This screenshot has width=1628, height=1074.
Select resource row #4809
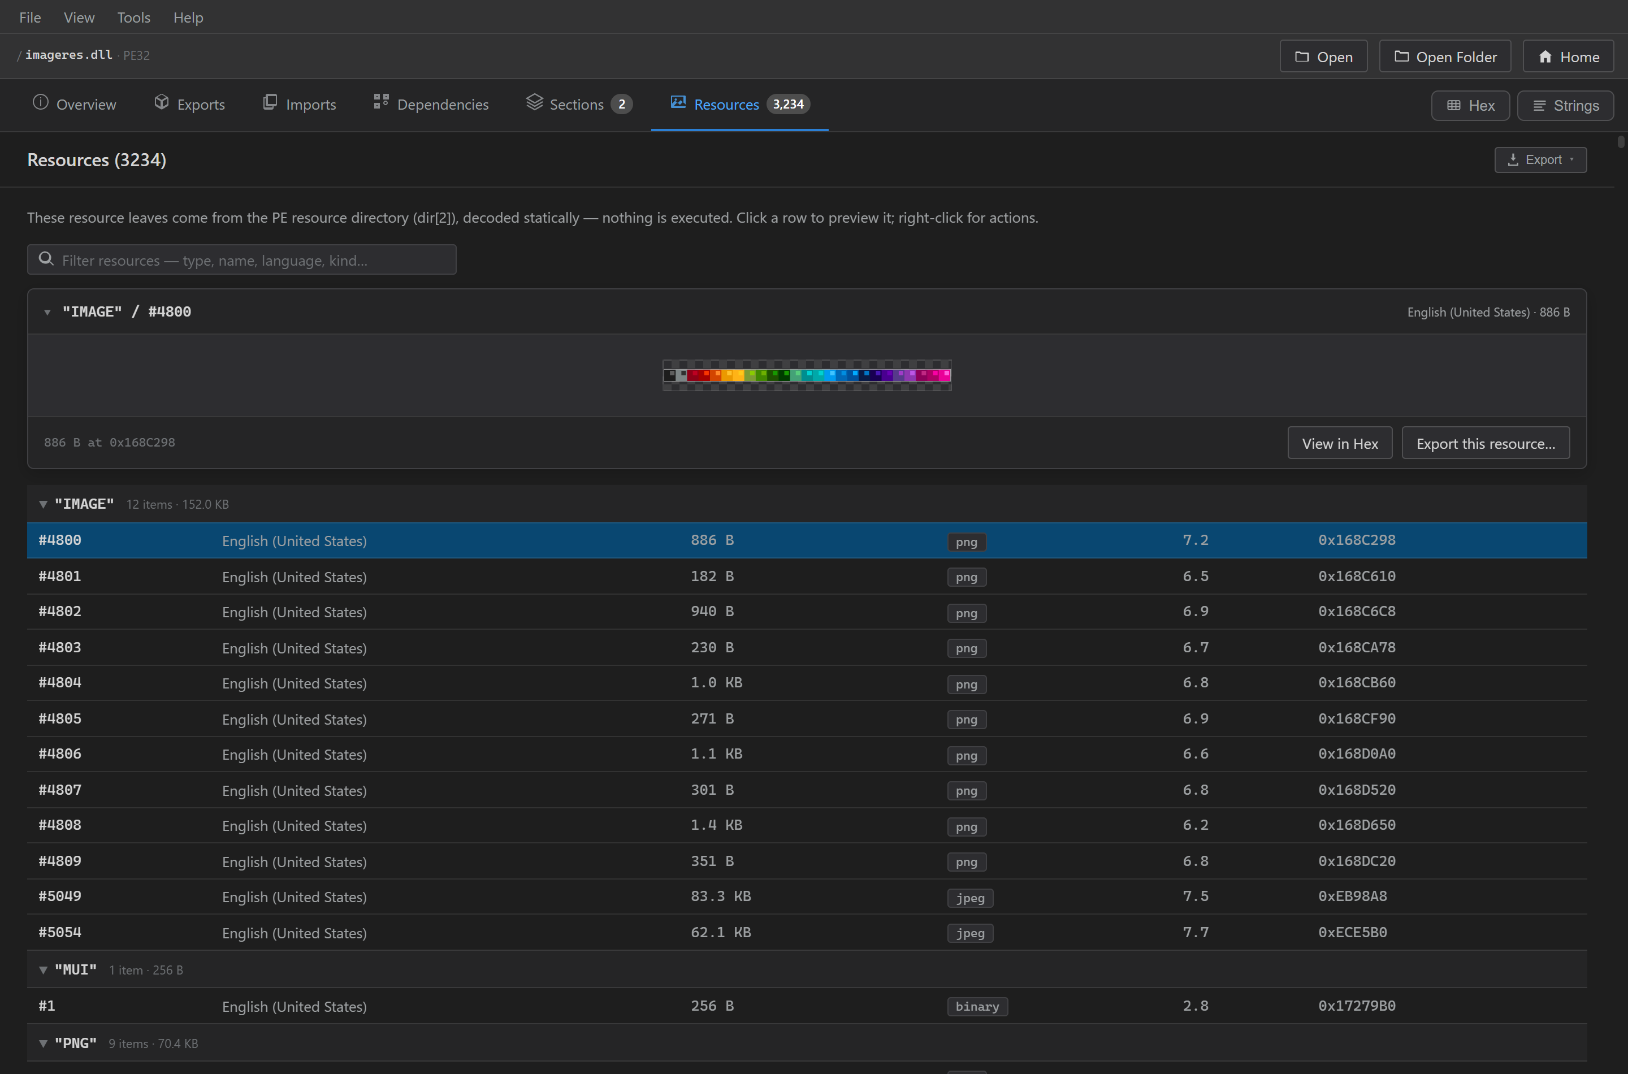807,861
